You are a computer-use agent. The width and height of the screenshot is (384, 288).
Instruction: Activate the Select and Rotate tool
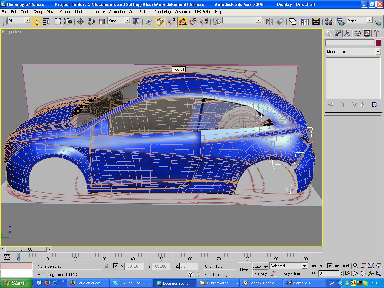click(x=91, y=22)
